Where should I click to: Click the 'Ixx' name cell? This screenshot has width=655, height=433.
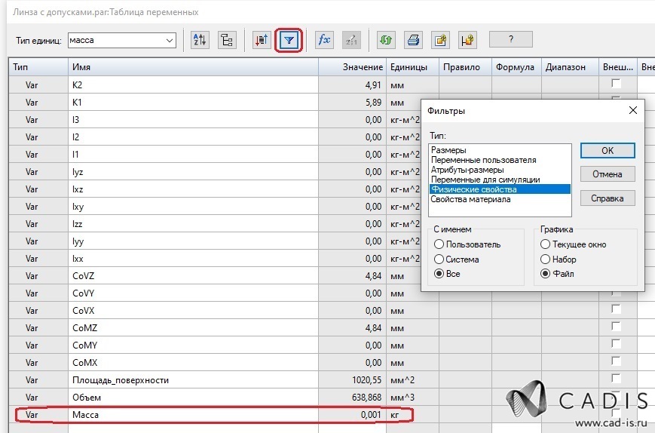click(x=193, y=259)
